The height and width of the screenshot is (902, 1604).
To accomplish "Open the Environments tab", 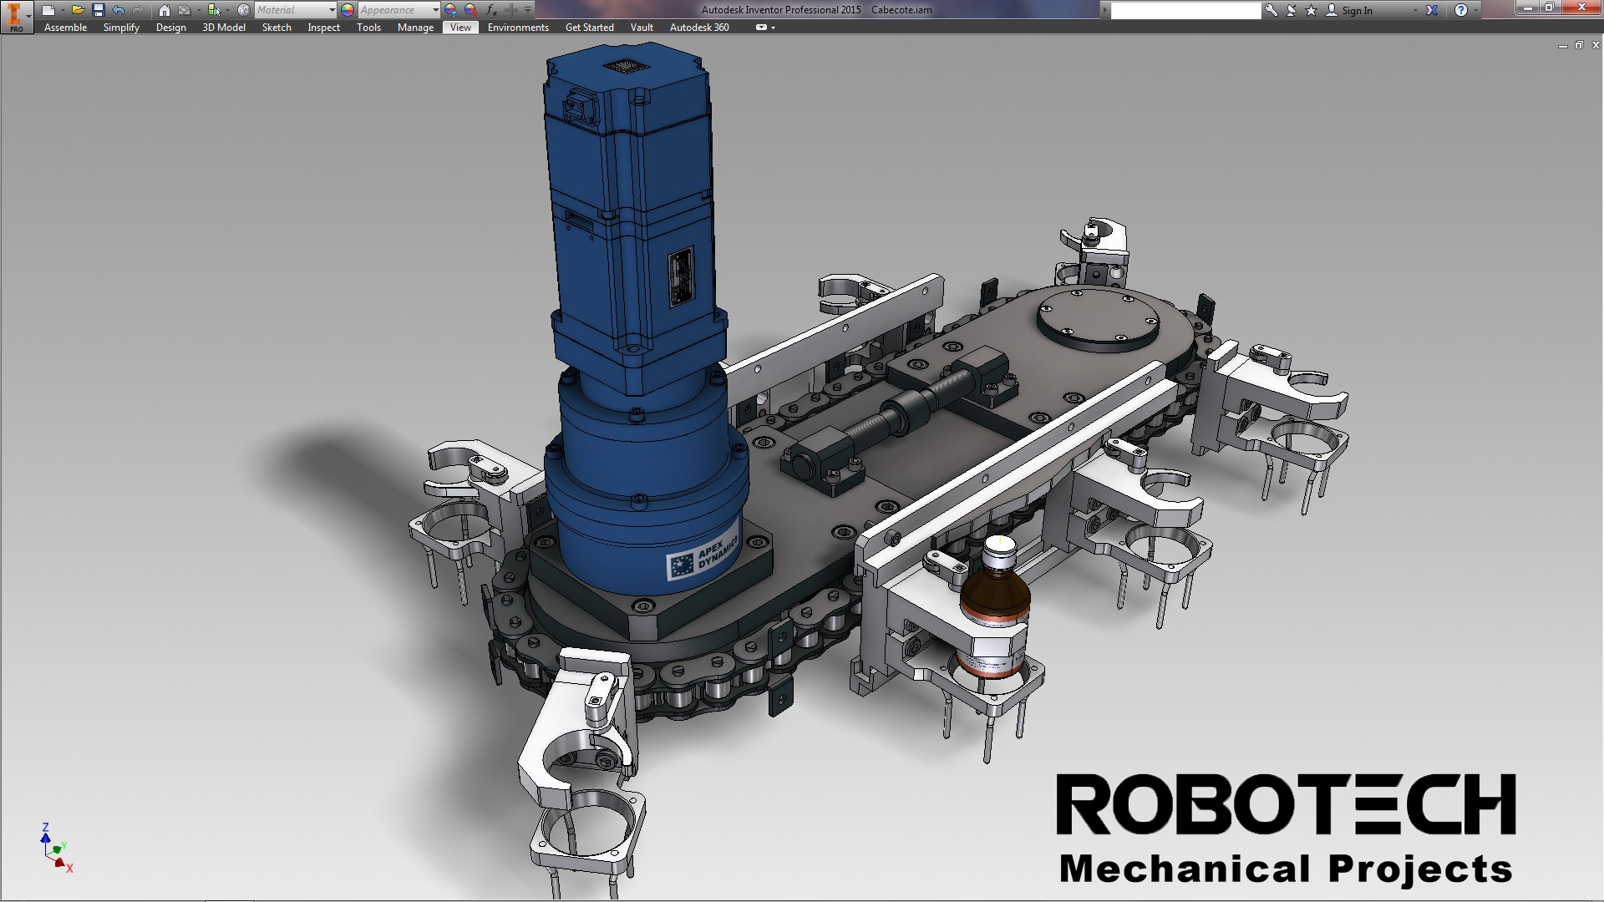I will (518, 28).
